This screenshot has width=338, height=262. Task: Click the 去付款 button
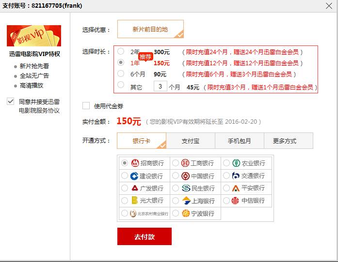pyautogui.click(x=145, y=236)
